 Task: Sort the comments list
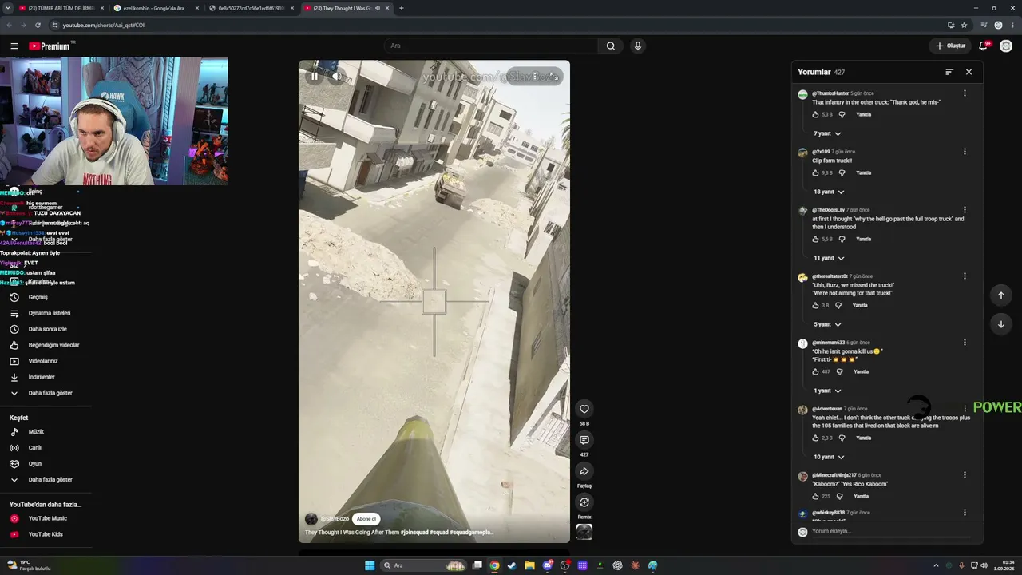(x=949, y=72)
